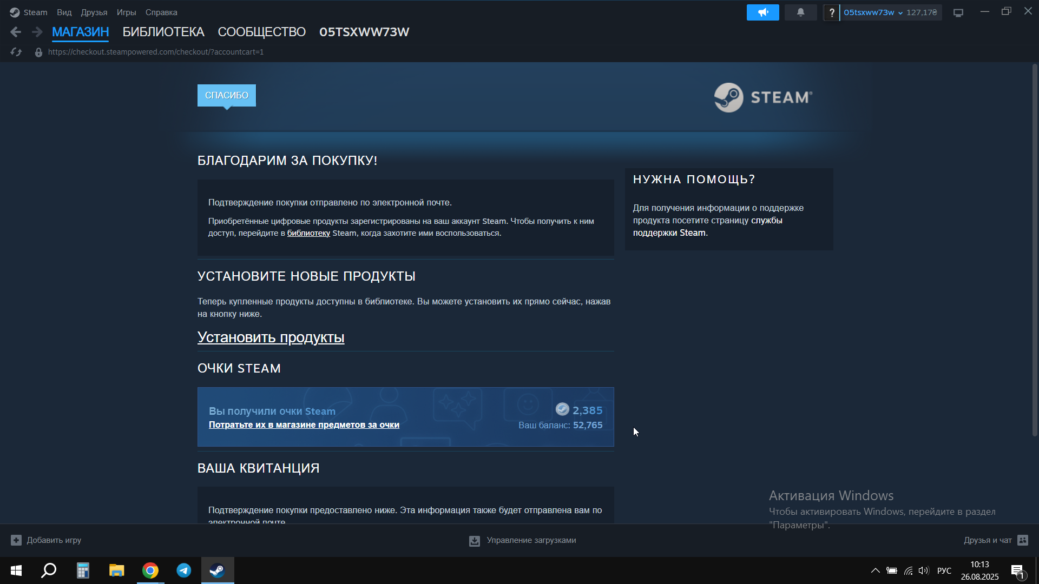The width and height of the screenshot is (1039, 584).
Task: Go to the БИБЛИОТЕКА tab
Action: click(x=163, y=32)
